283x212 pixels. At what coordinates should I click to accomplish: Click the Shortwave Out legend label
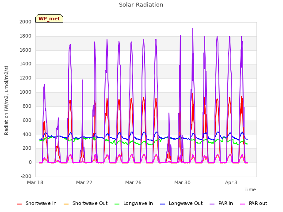tap(90, 203)
